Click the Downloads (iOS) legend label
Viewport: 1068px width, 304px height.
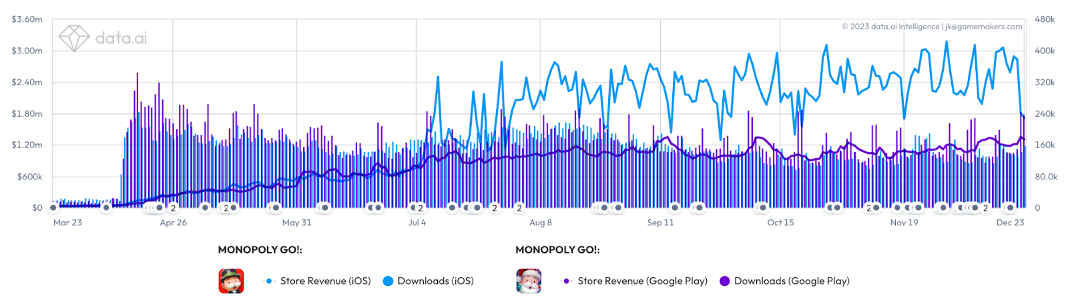pos(436,281)
